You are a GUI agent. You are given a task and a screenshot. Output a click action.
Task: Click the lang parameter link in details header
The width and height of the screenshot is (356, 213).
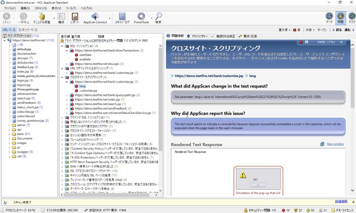coord(252,76)
